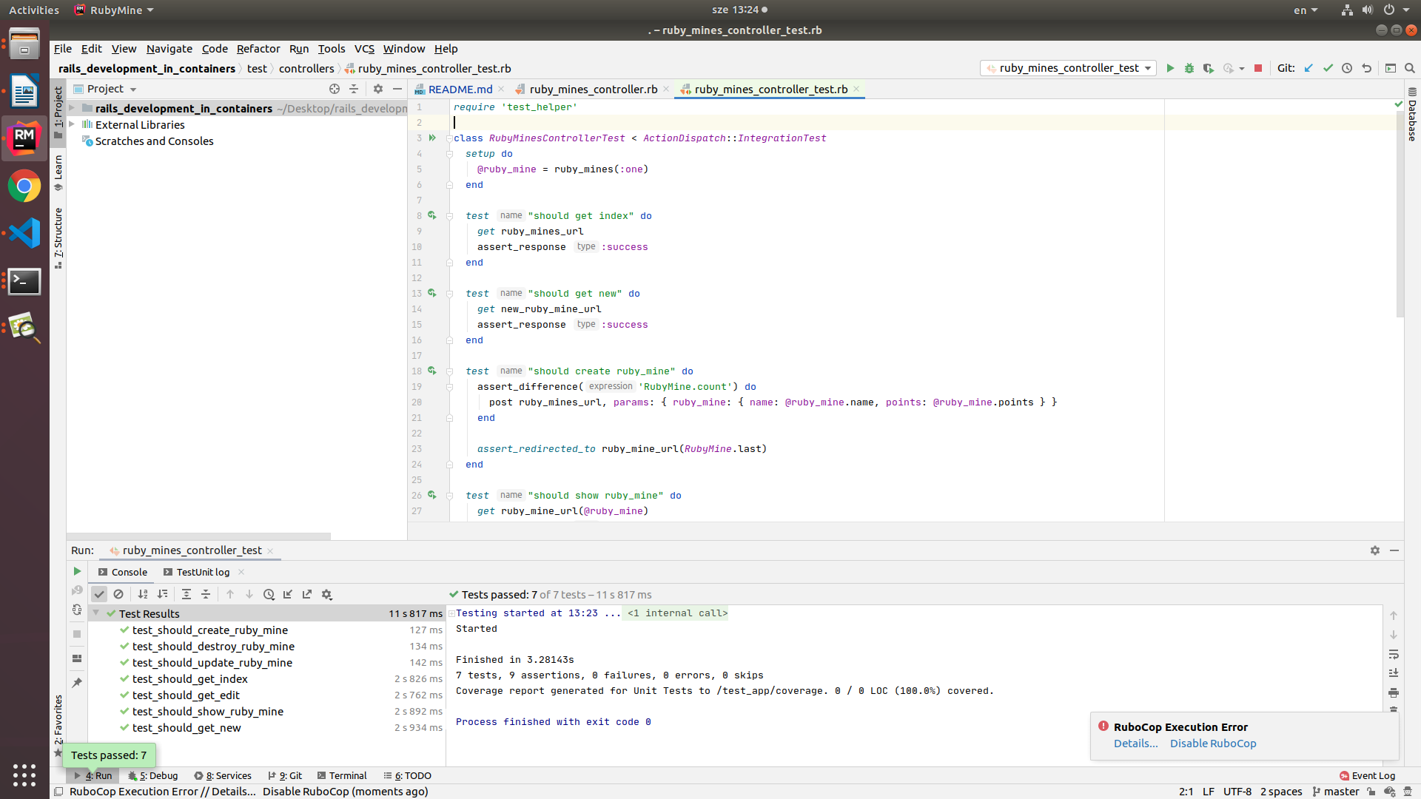This screenshot has width=1421, height=799.
Task: Collapse all nodes in the Project panel
Action: [354, 89]
